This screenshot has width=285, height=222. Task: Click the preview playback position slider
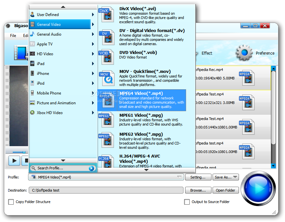click(x=24, y=152)
